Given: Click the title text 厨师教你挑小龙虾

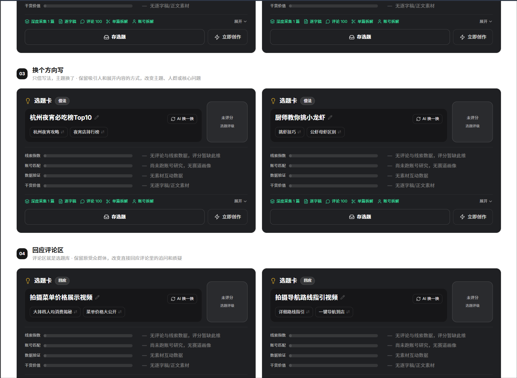Looking at the screenshot, I should click(300, 118).
